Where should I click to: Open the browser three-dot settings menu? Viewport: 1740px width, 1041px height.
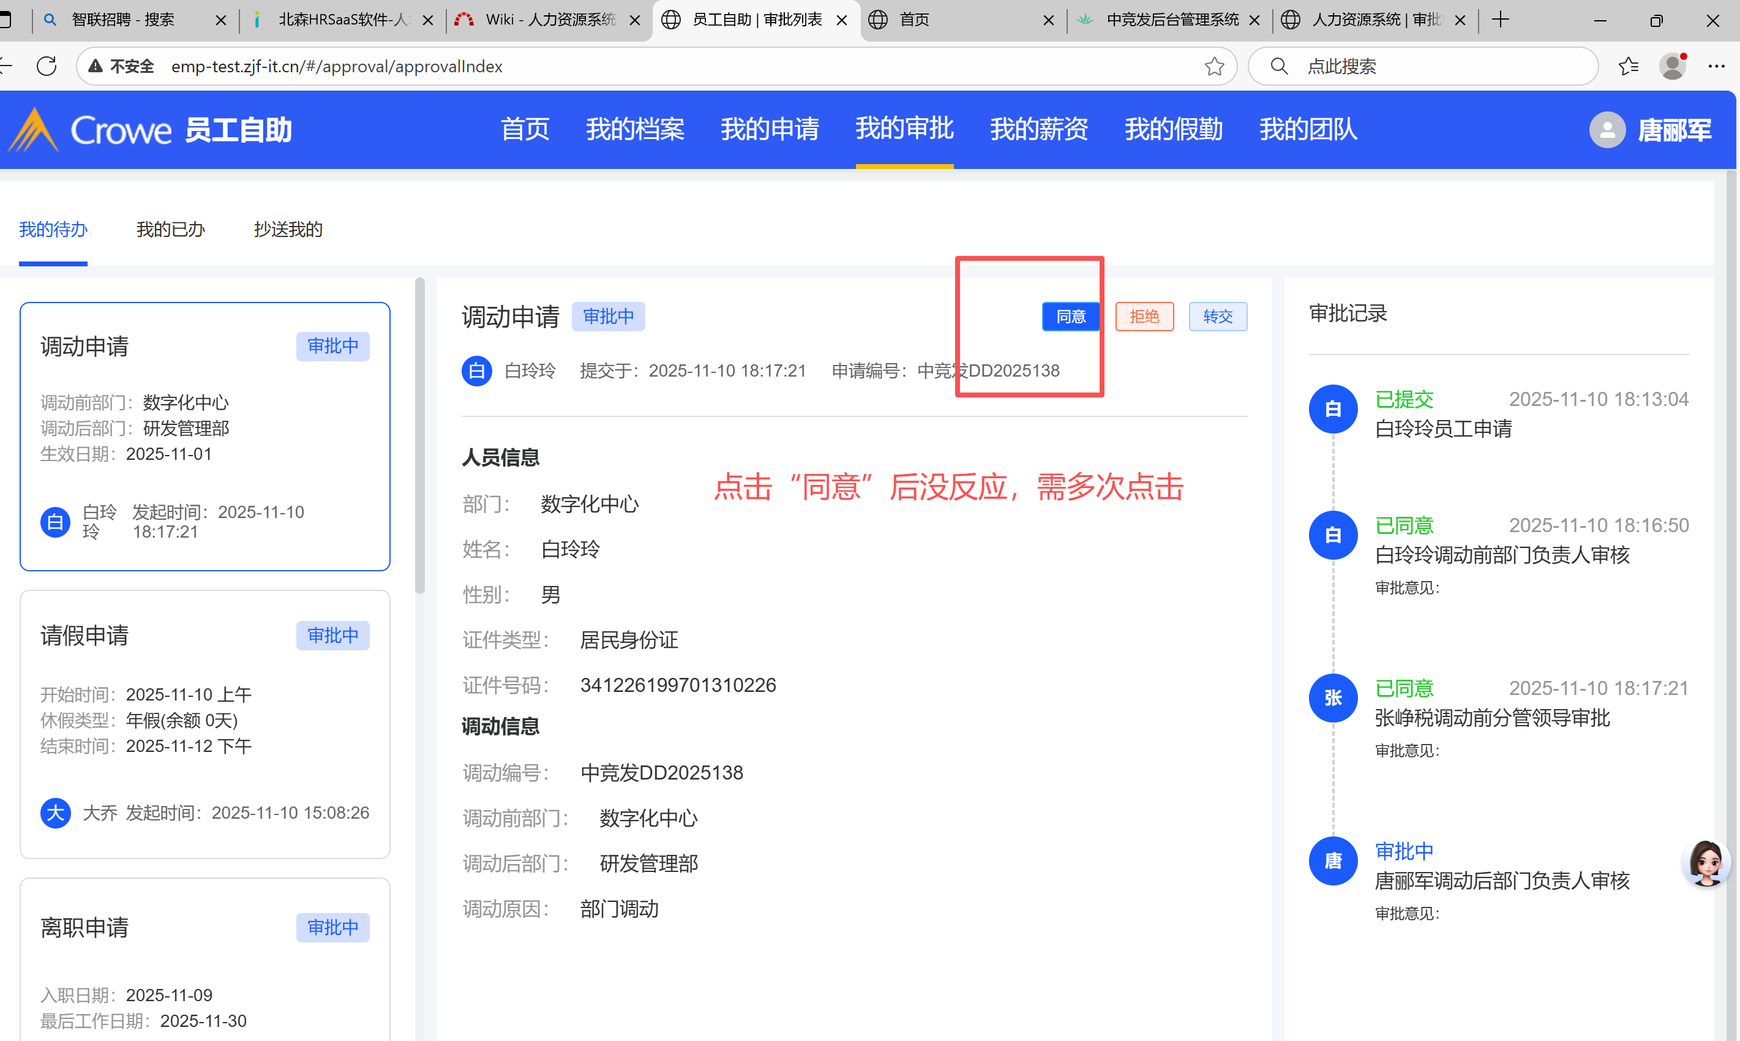click(1716, 66)
